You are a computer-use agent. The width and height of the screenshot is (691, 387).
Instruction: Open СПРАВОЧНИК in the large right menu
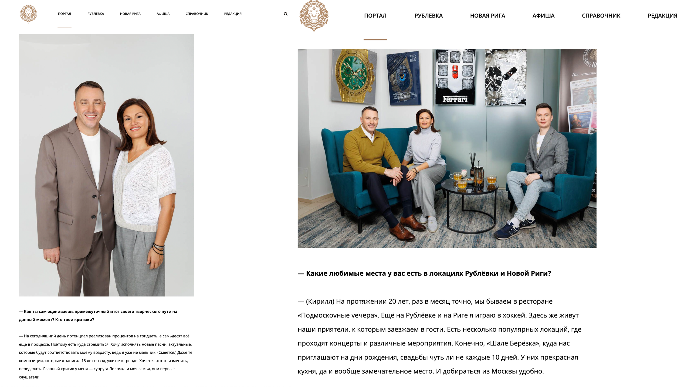pos(601,16)
